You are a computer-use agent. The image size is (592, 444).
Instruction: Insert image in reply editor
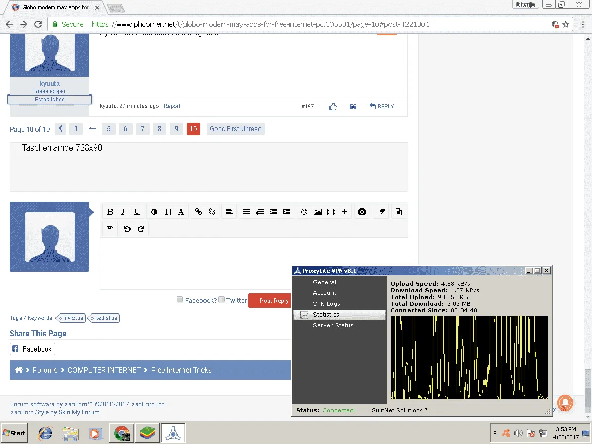click(318, 212)
